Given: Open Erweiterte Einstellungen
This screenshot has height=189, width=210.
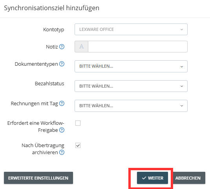Looking at the screenshot, I should pyautogui.click(x=38, y=178).
